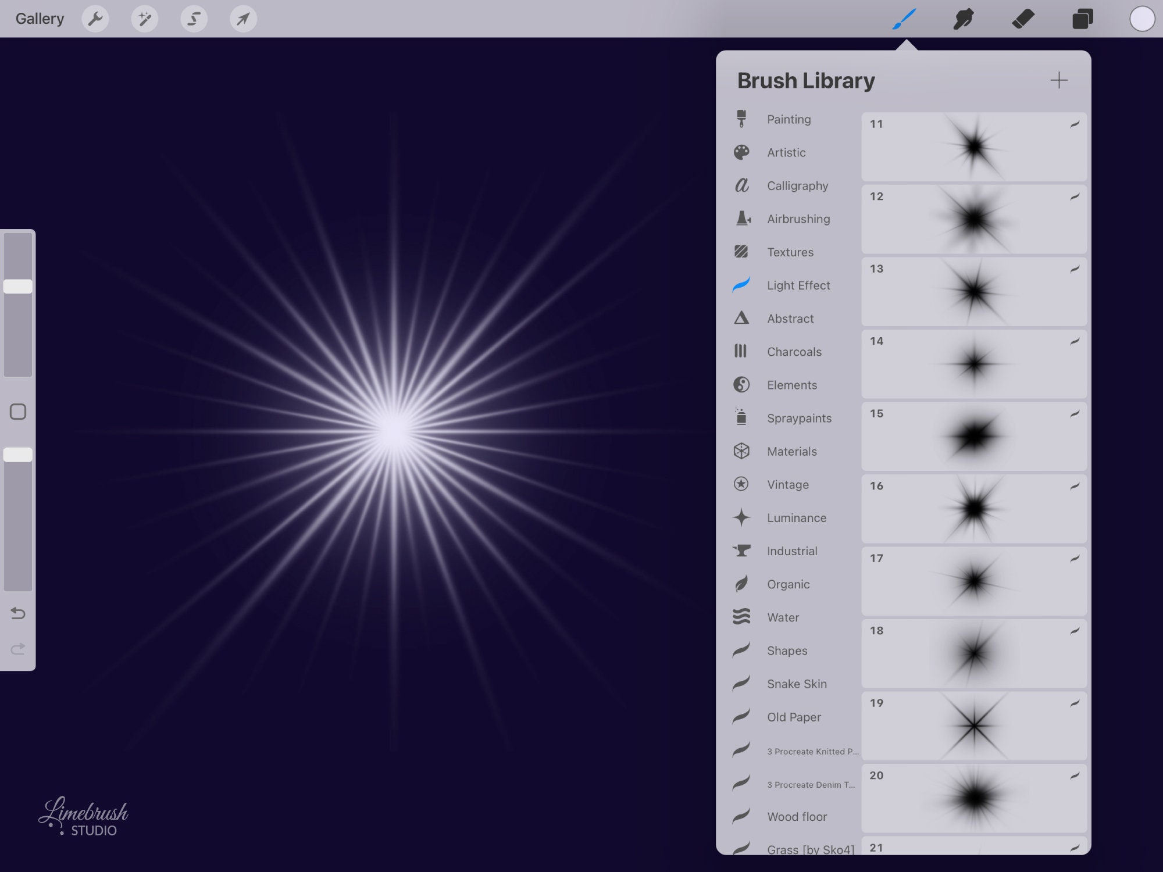Image resolution: width=1163 pixels, height=872 pixels.
Task: Select the Transform arrow tool
Action: (x=243, y=19)
